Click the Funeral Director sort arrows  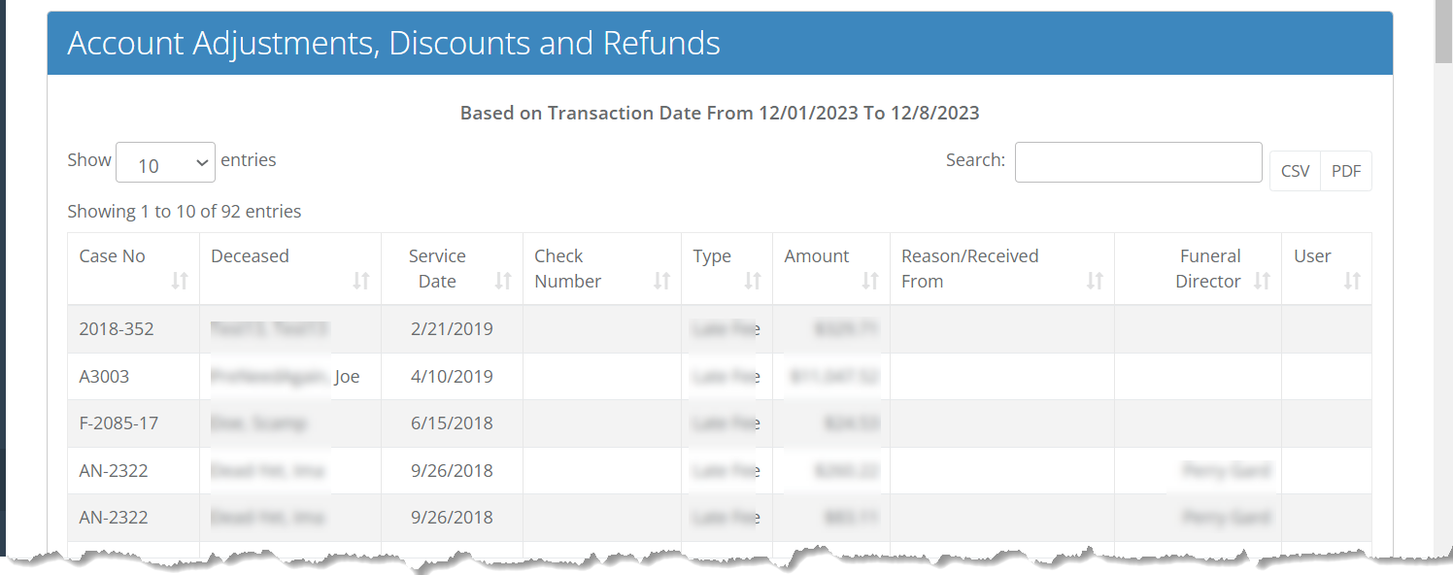(x=1262, y=281)
